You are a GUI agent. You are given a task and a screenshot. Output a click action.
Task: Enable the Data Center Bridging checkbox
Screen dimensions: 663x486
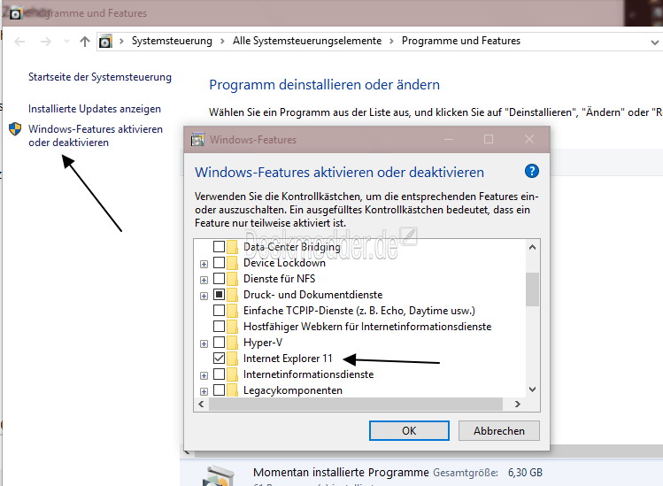point(219,246)
